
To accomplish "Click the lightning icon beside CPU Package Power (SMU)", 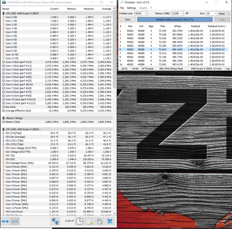I will [x=3, y=163].
